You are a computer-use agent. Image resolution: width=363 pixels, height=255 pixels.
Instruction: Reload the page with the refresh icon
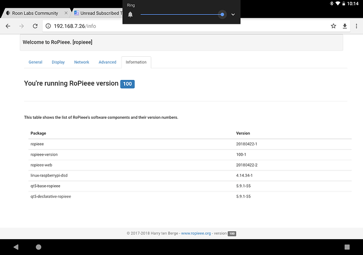(x=35, y=26)
